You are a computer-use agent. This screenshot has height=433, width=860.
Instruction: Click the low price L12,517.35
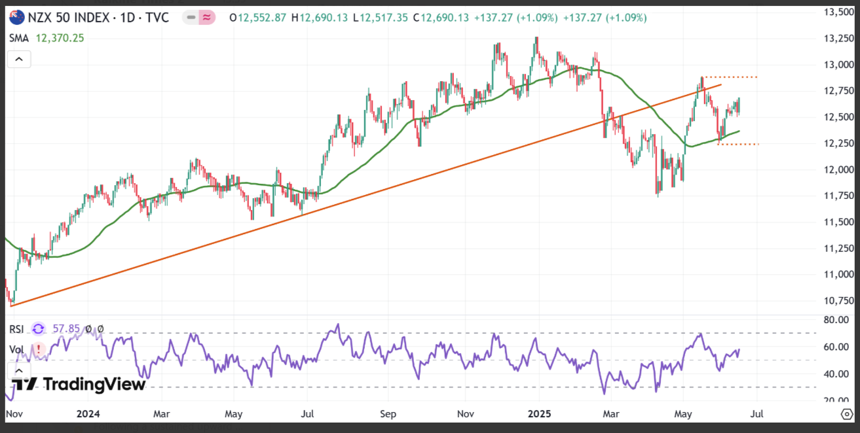point(381,18)
